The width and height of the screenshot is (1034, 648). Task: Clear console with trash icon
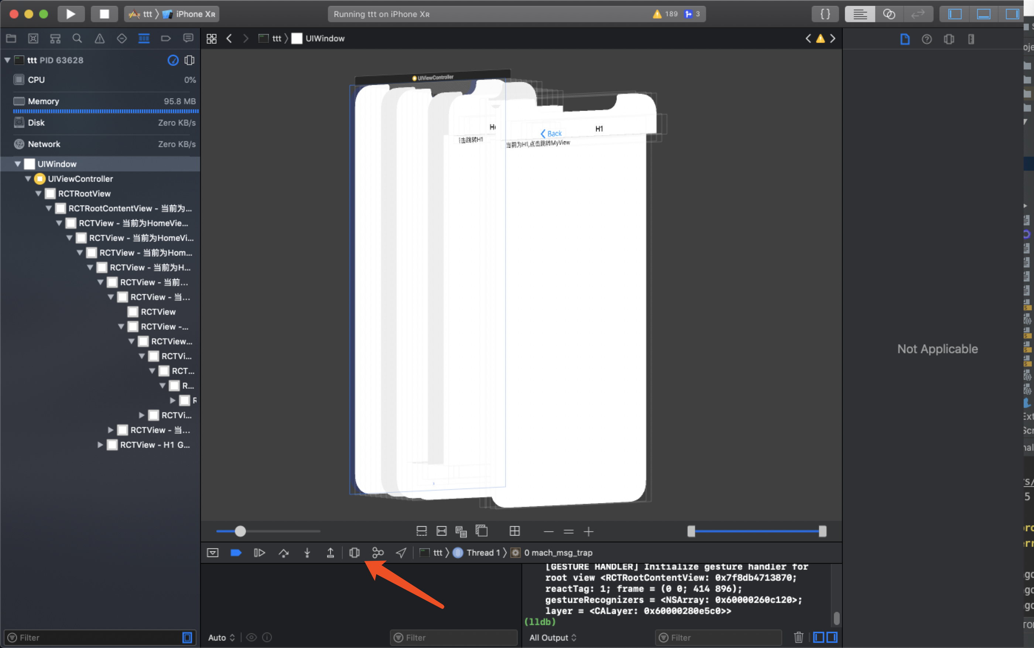click(798, 637)
